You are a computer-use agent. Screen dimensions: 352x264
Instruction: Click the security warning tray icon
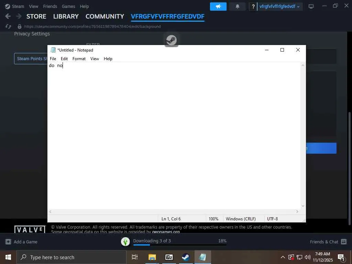point(291,257)
